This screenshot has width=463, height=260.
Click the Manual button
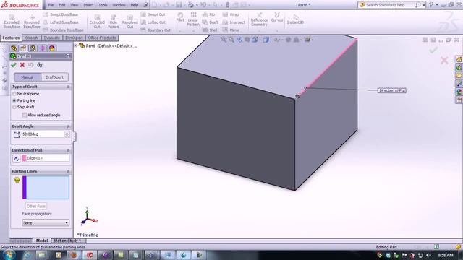click(x=27, y=77)
